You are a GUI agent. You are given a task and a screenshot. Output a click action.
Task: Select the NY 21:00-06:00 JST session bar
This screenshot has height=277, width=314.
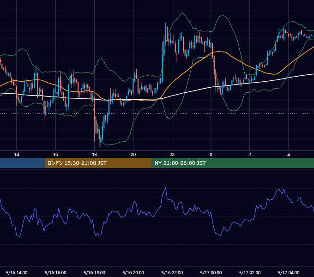pos(233,163)
